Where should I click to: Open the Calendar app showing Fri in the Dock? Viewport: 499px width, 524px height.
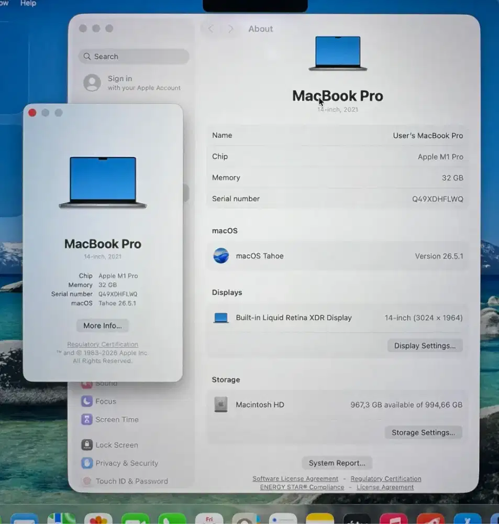[209, 518]
